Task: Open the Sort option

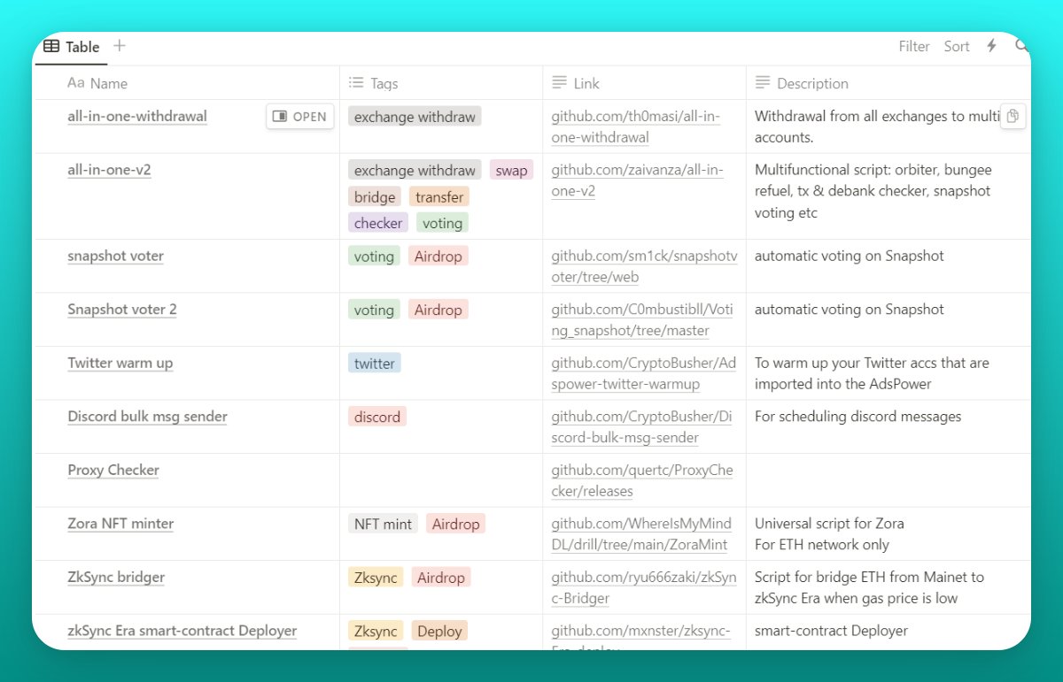Action: click(x=957, y=47)
